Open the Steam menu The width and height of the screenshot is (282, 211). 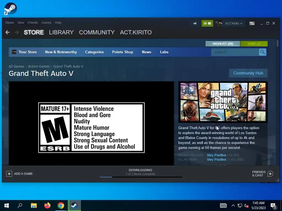10,23
